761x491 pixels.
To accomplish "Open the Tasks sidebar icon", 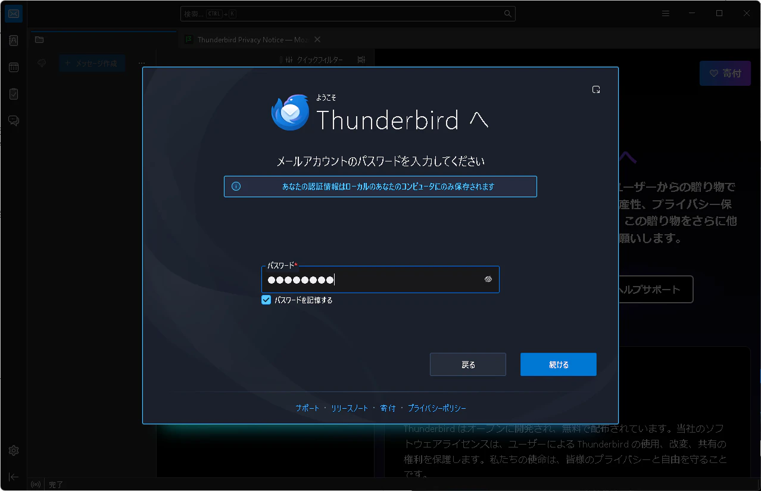I will coord(14,94).
